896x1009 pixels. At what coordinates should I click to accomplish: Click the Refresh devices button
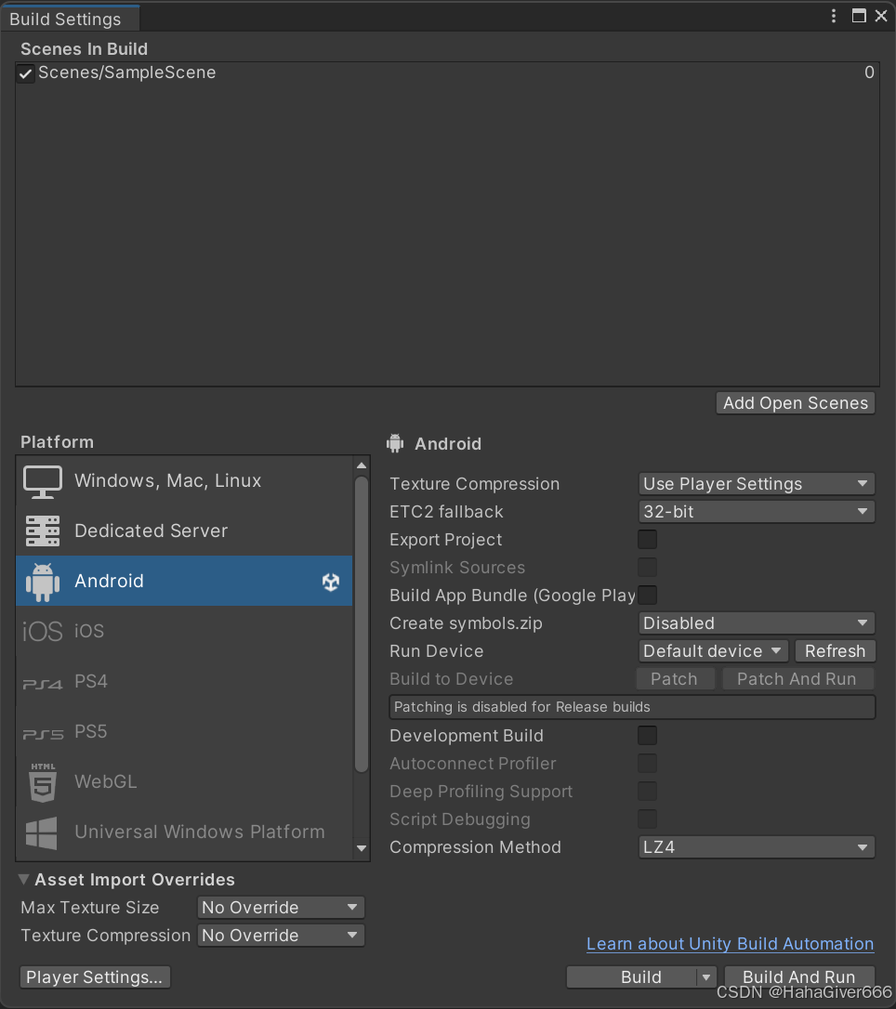click(x=835, y=650)
